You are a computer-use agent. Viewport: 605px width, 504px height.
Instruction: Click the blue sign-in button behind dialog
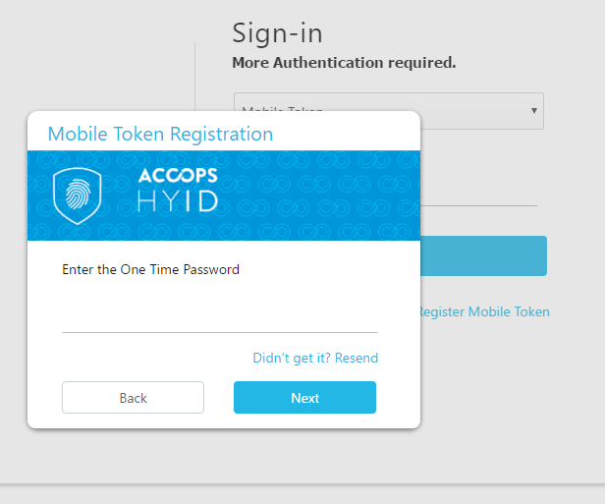[x=483, y=255]
